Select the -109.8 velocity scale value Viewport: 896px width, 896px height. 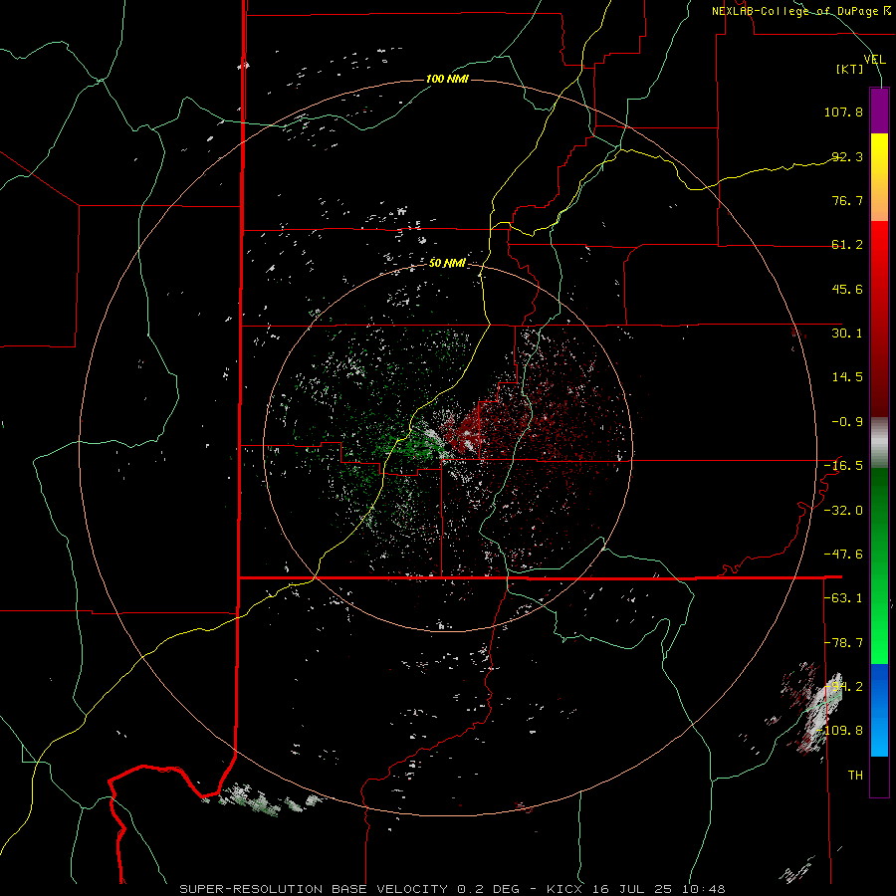840,731
